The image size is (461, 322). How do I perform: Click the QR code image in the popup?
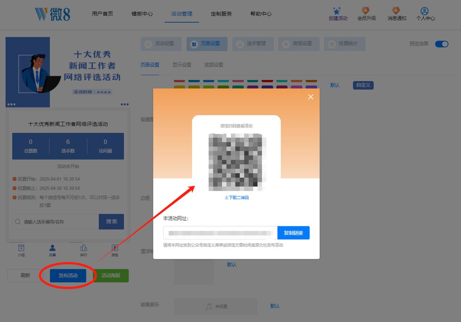(237, 162)
